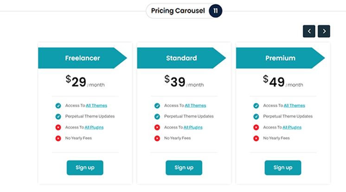This screenshot has width=346, height=192.
Task: Click the red cross icon beside Freelancer No Yearly Fees
Action: (x=58, y=139)
